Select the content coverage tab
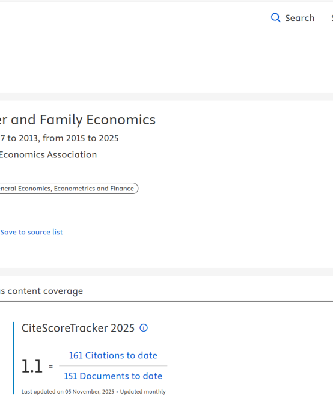The height and width of the screenshot is (405, 333). pos(41,291)
